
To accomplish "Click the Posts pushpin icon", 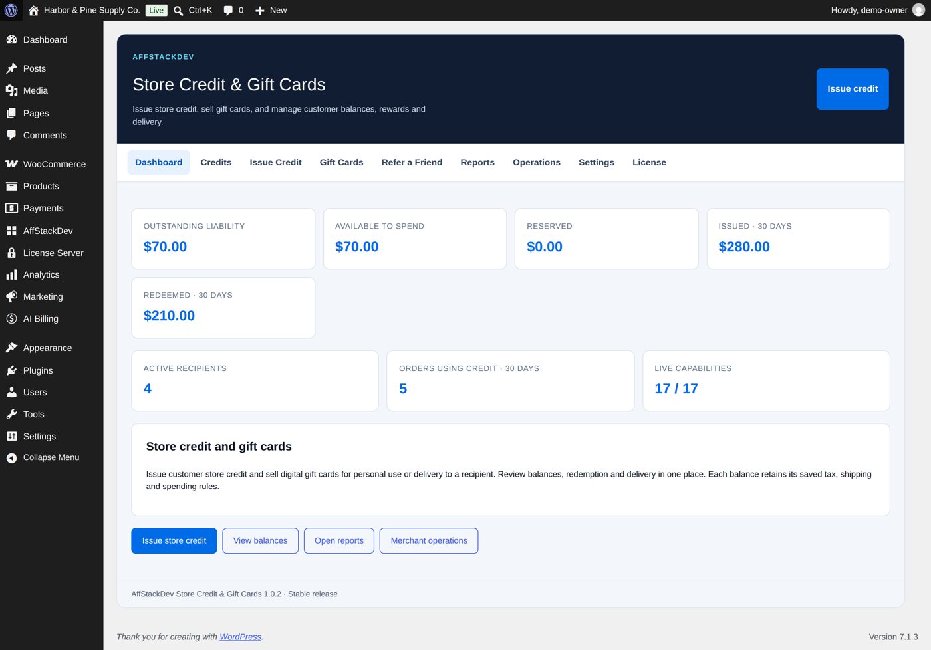I will point(11,68).
